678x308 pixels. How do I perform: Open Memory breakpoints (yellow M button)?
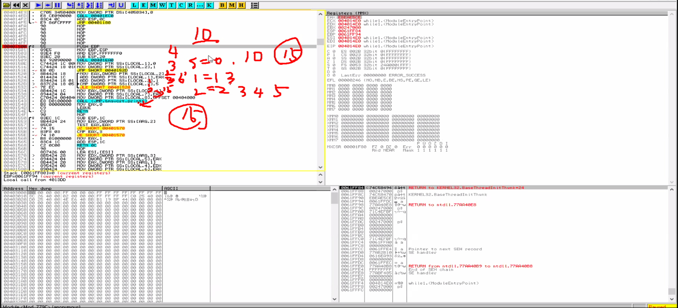(231, 5)
